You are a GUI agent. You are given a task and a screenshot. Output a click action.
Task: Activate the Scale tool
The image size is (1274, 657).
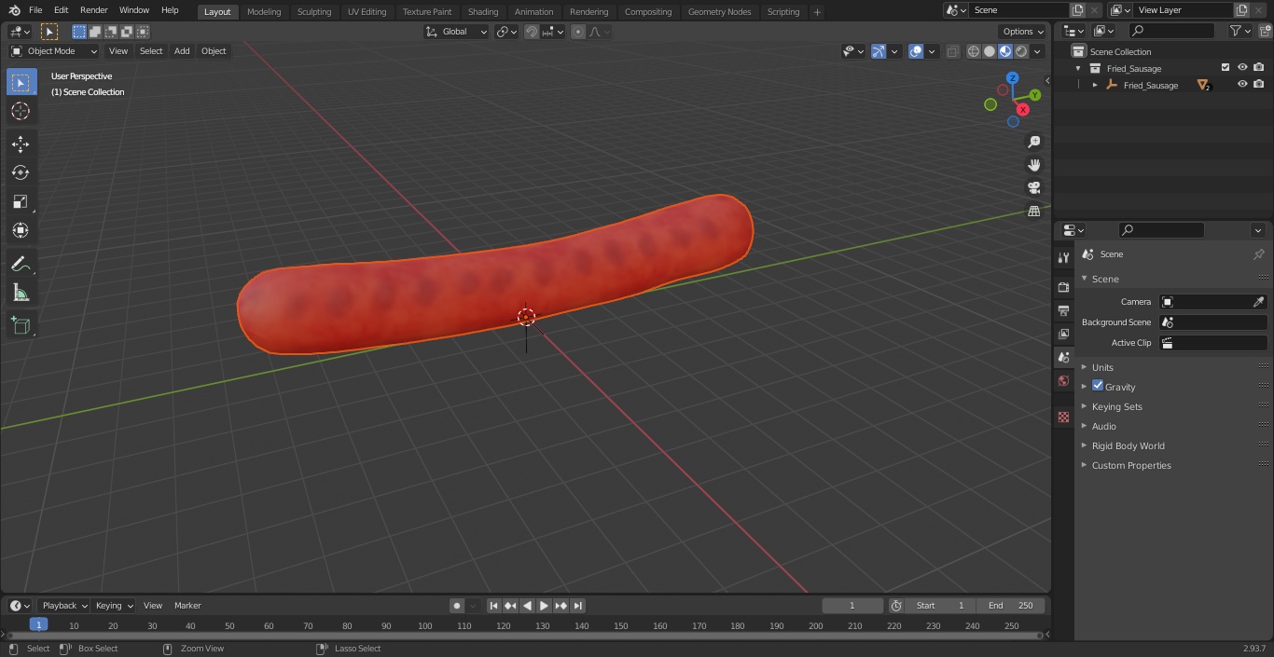point(21,201)
